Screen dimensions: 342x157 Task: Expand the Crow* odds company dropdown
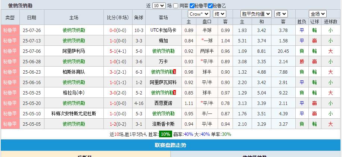(199, 14)
